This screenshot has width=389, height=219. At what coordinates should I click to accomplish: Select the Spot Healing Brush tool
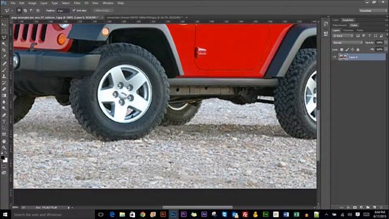click(x=4, y=63)
